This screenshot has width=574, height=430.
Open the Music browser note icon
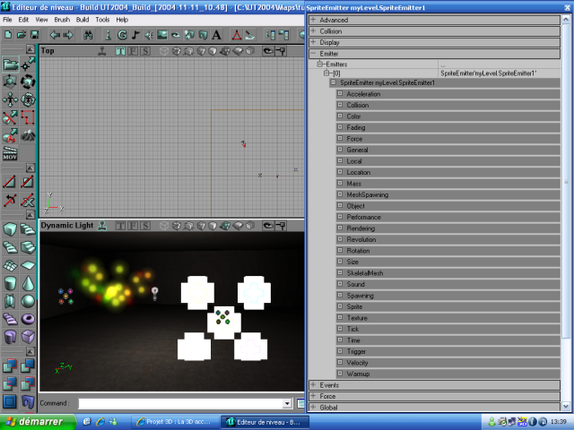135,35
